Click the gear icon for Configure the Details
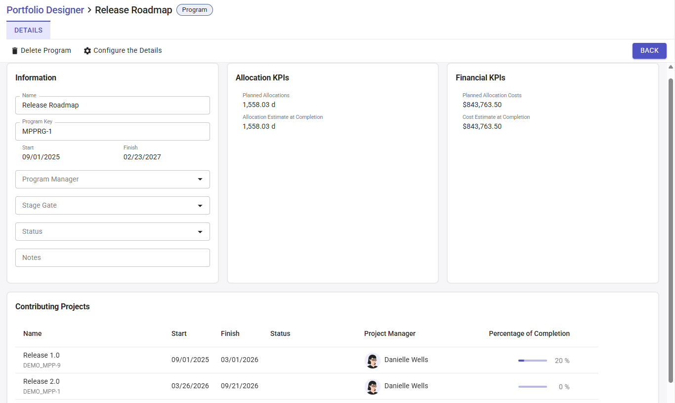The width and height of the screenshot is (675, 403). coord(87,51)
